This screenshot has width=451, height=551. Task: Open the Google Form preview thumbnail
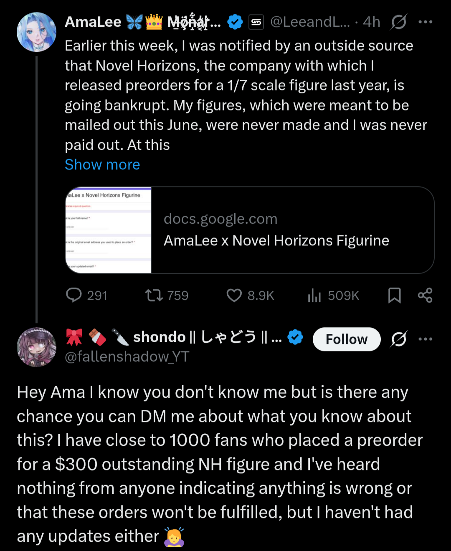click(109, 230)
